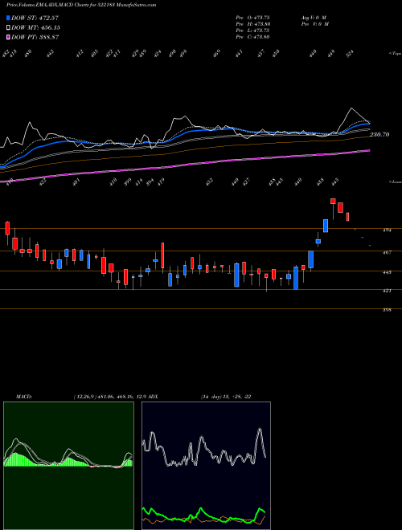Click the 'Avg V: 0 M' text
This screenshot has height=530, width=402.
pyautogui.click(x=314, y=18)
